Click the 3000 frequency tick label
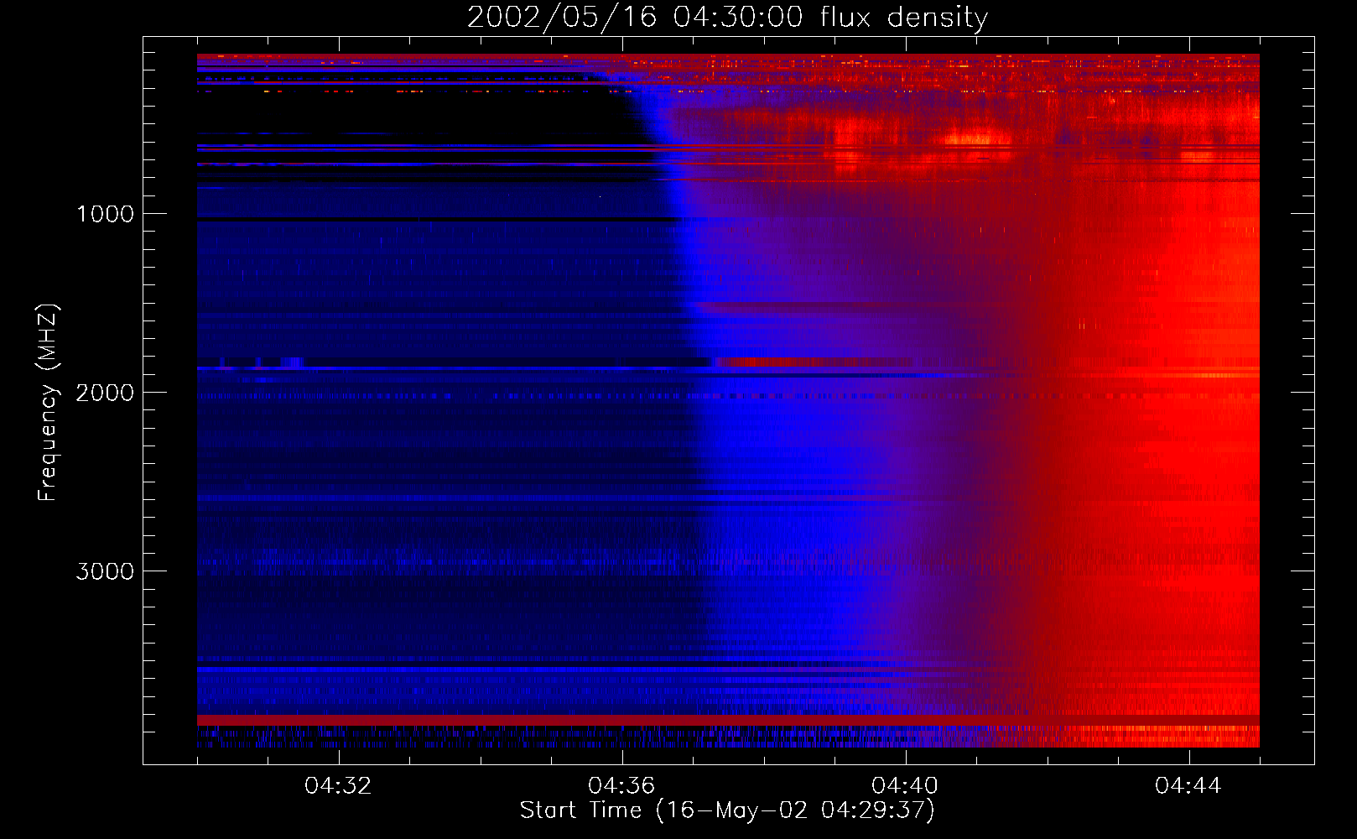The width and height of the screenshot is (1357, 839). tap(105, 571)
